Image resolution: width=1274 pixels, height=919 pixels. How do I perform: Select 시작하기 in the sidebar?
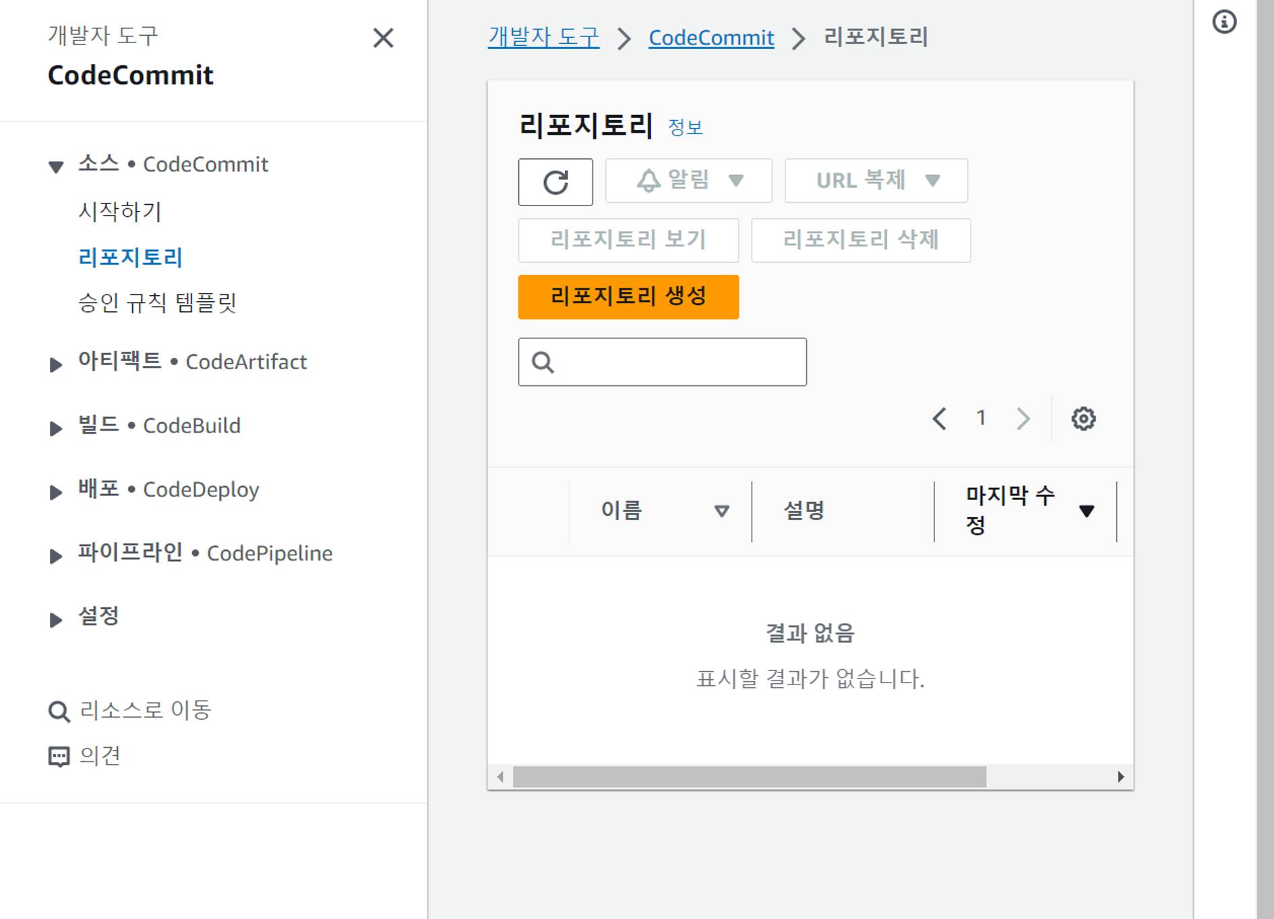click(120, 212)
